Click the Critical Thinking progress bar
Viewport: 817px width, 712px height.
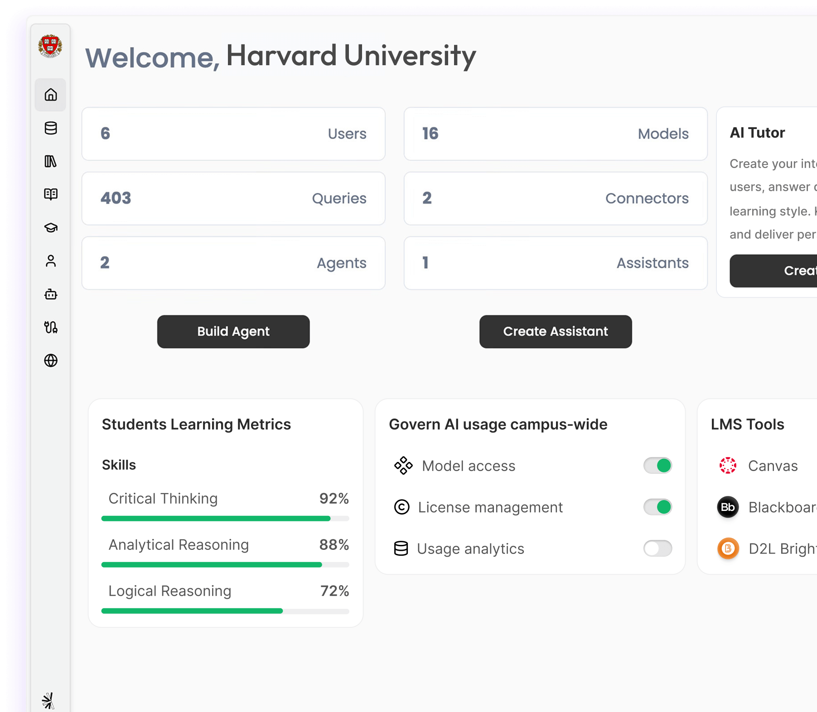point(225,519)
